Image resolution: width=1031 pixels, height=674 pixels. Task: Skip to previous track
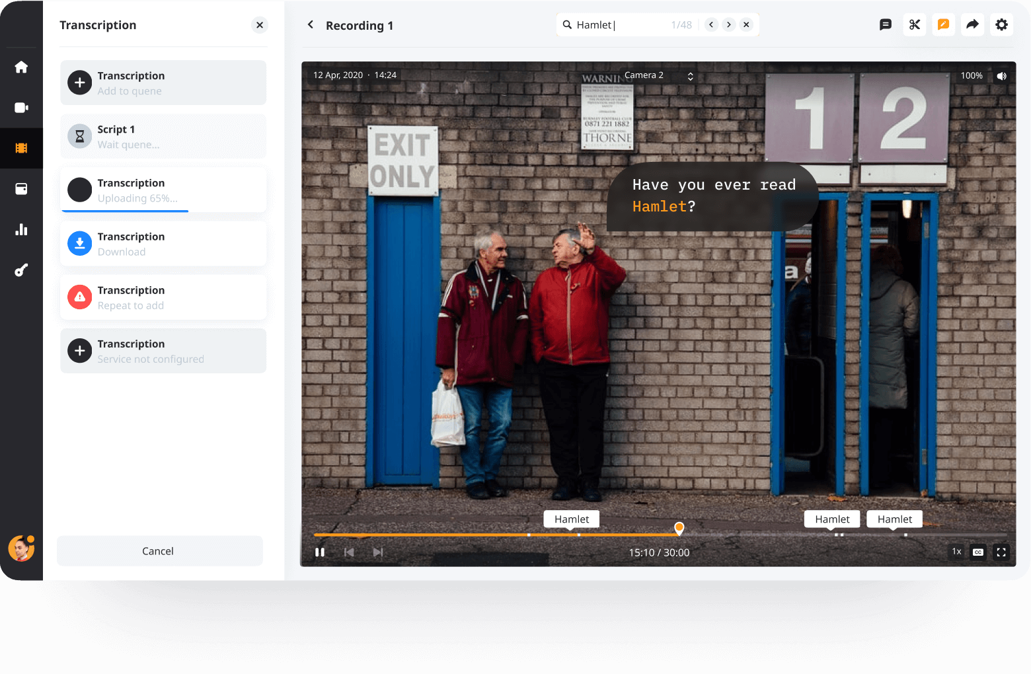(x=349, y=552)
